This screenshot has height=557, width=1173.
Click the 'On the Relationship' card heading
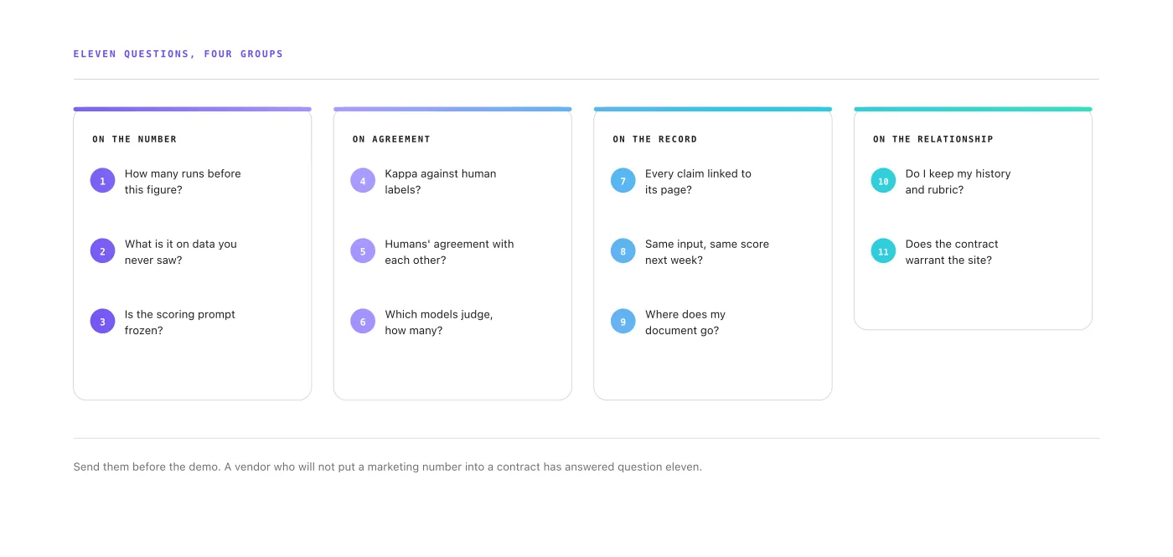click(933, 139)
